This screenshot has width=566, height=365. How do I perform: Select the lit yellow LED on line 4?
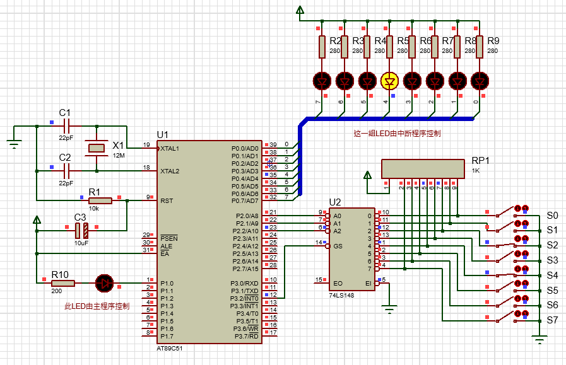pos(389,81)
